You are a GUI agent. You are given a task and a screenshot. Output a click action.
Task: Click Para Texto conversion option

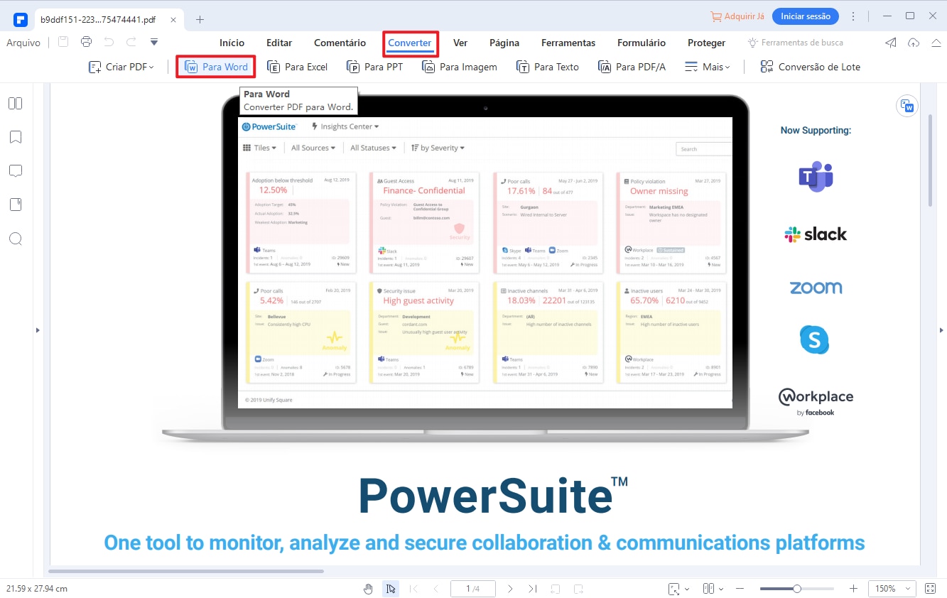tap(547, 67)
